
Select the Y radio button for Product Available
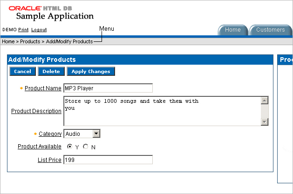70,147
